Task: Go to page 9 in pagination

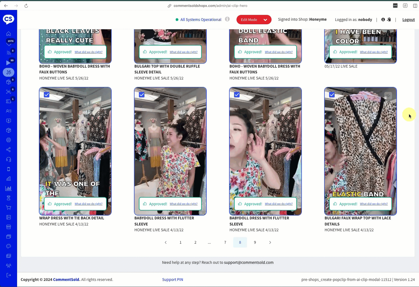Action: pos(255,242)
